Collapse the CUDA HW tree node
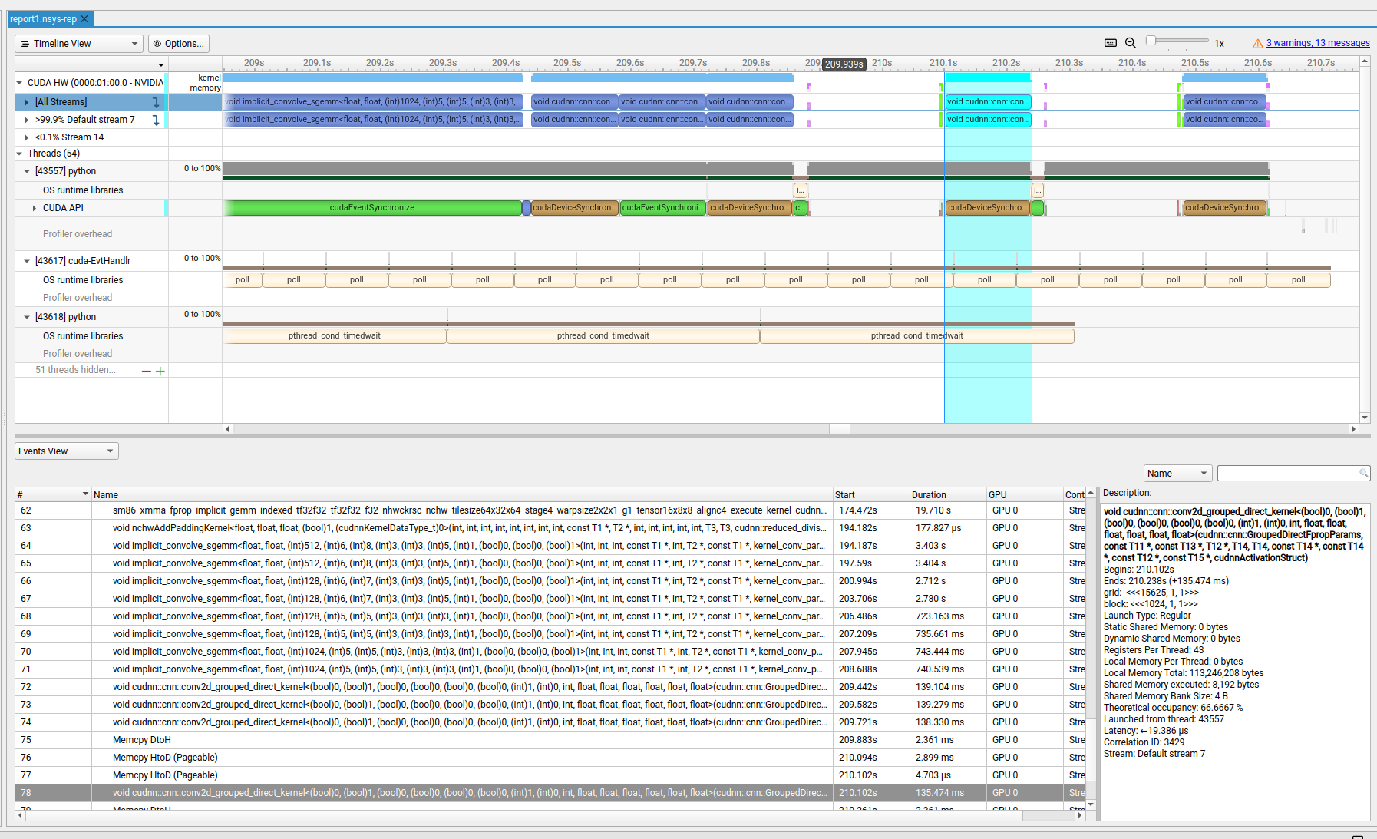The width and height of the screenshot is (1377, 839). [x=20, y=83]
